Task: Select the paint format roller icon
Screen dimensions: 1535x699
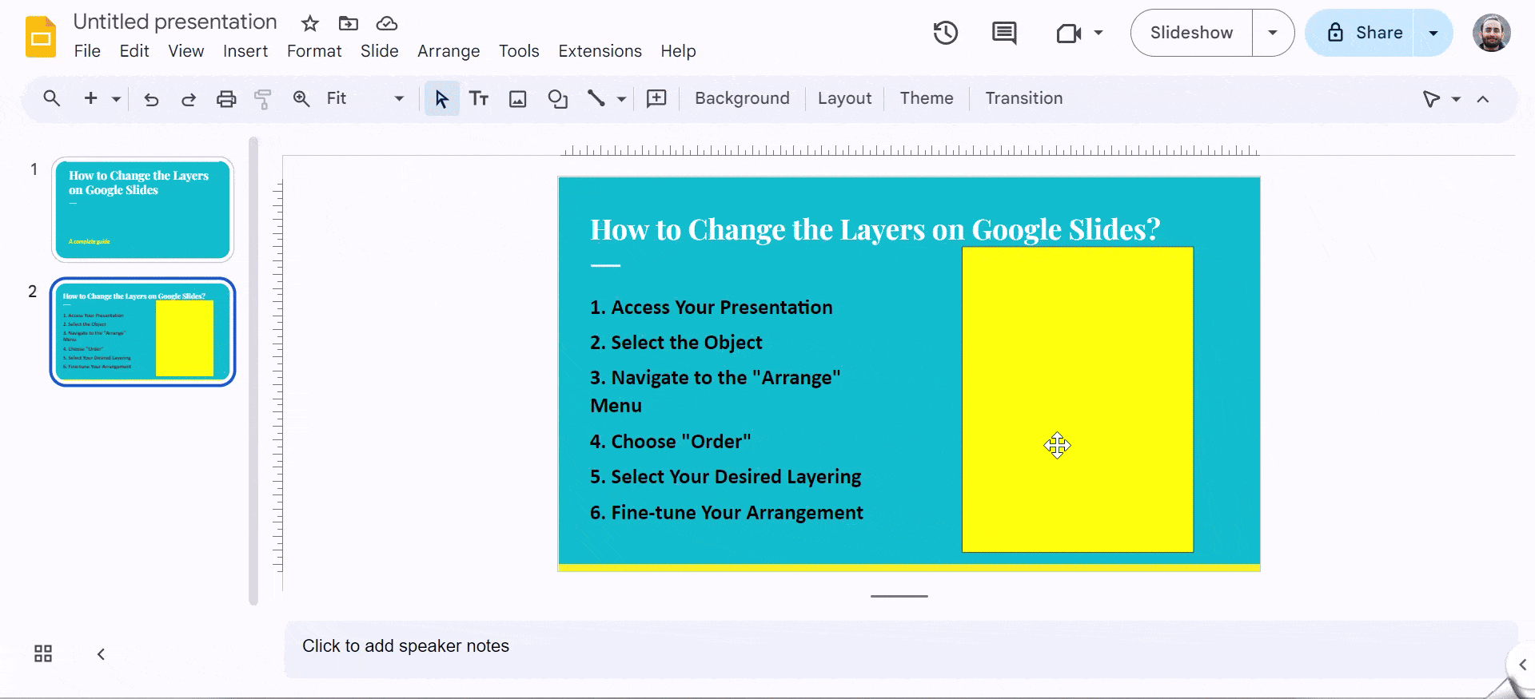Action: click(262, 99)
